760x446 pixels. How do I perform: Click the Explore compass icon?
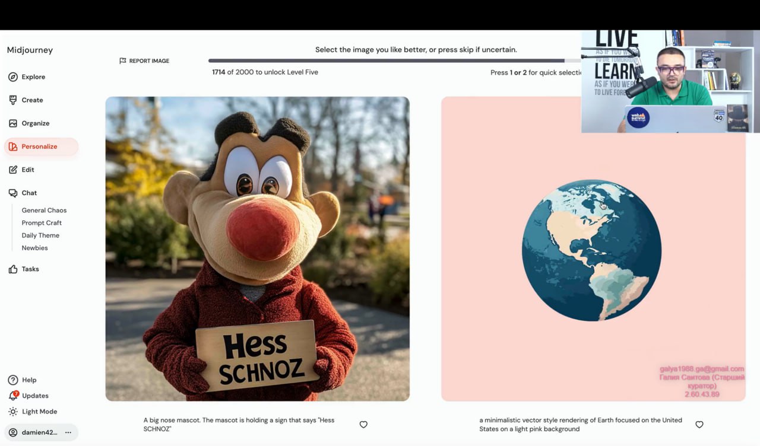13,77
